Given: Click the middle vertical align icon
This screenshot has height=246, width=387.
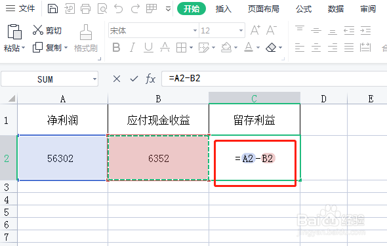Looking at the screenshot, I should (316, 30).
